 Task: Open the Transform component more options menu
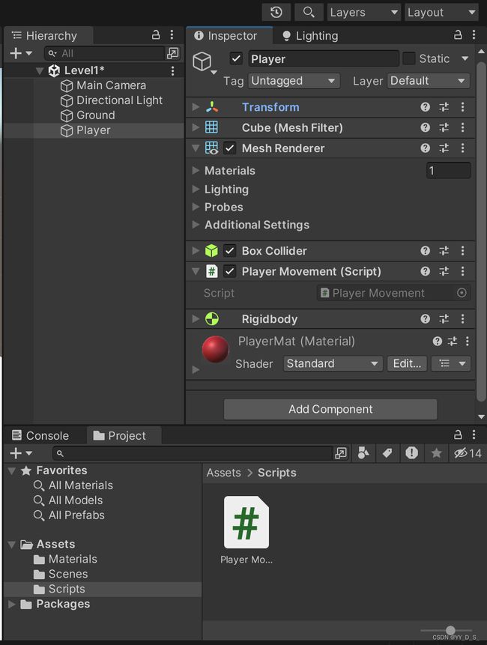coord(463,107)
